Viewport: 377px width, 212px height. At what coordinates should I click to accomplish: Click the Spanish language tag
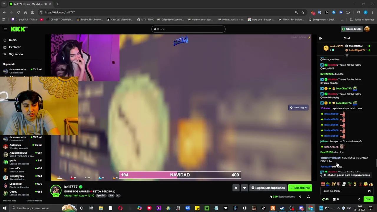point(101,196)
